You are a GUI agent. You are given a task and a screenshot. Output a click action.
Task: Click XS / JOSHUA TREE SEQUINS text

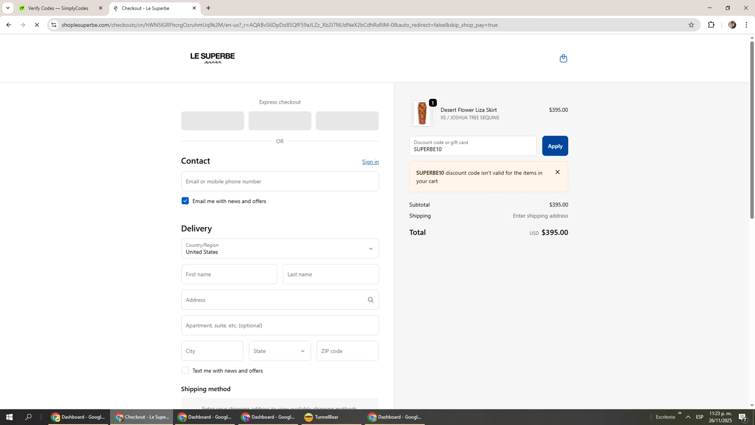click(470, 118)
